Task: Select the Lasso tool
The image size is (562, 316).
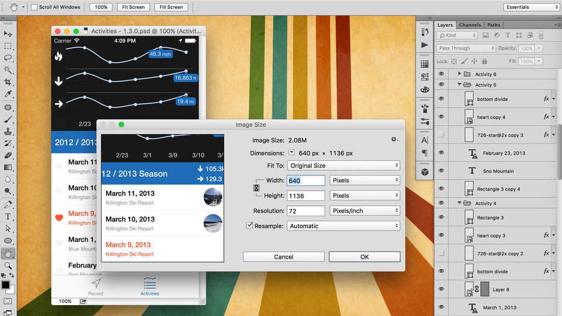Action: pos(8,58)
